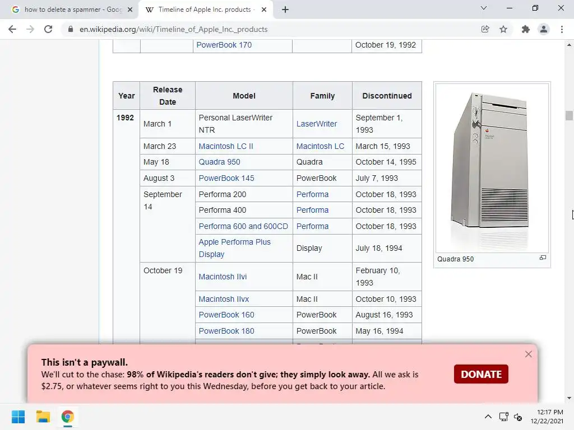The width and height of the screenshot is (574, 430).
Task: Show hidden system tray icons
Action: click(x=488, y=417)
